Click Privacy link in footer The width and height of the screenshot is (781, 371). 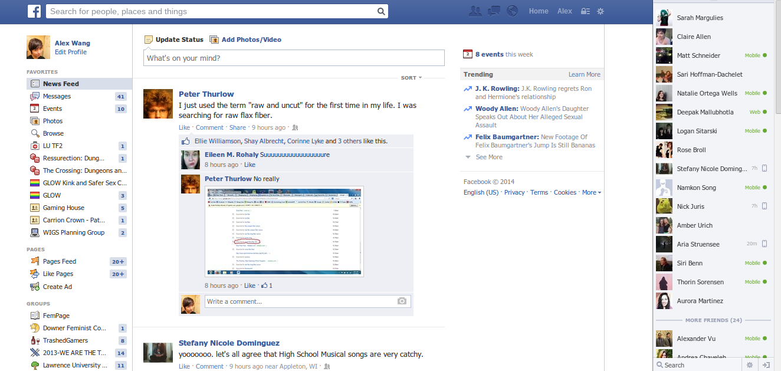(514, 192)
